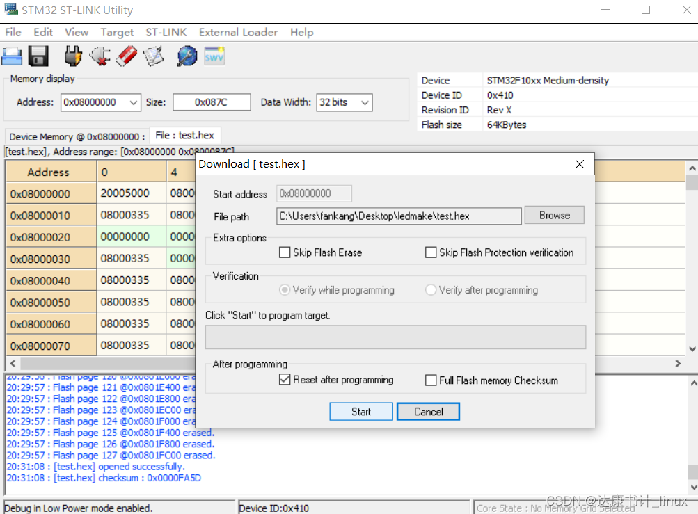Viewport: 698px width, 514px height.
Task: Enable Skip Flash Protection verification
Action: pos(431,252)
